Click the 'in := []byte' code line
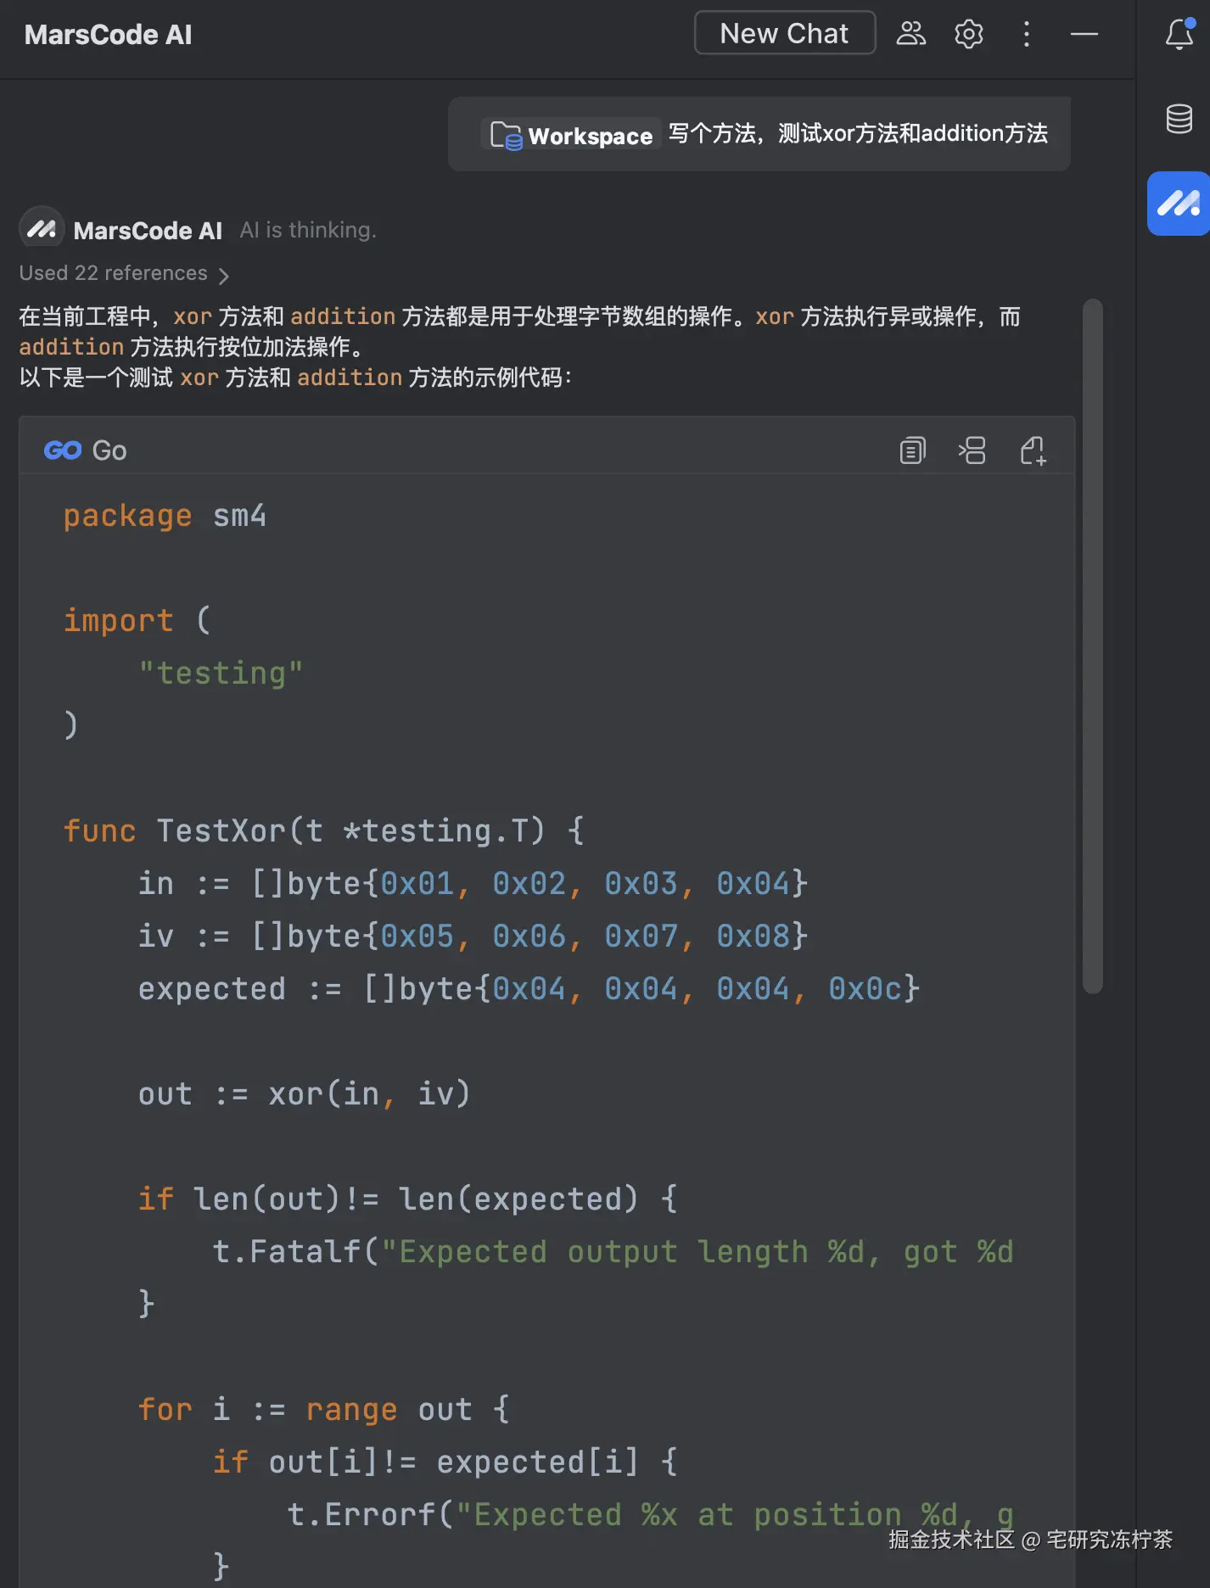Viewport: 1210px width, 1588px height. (473, 883)
